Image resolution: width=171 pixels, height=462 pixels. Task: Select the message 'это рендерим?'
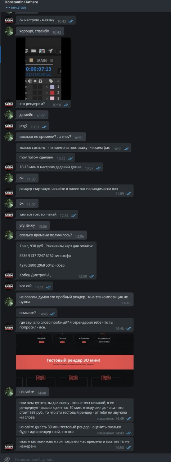(x=44, y=104)
